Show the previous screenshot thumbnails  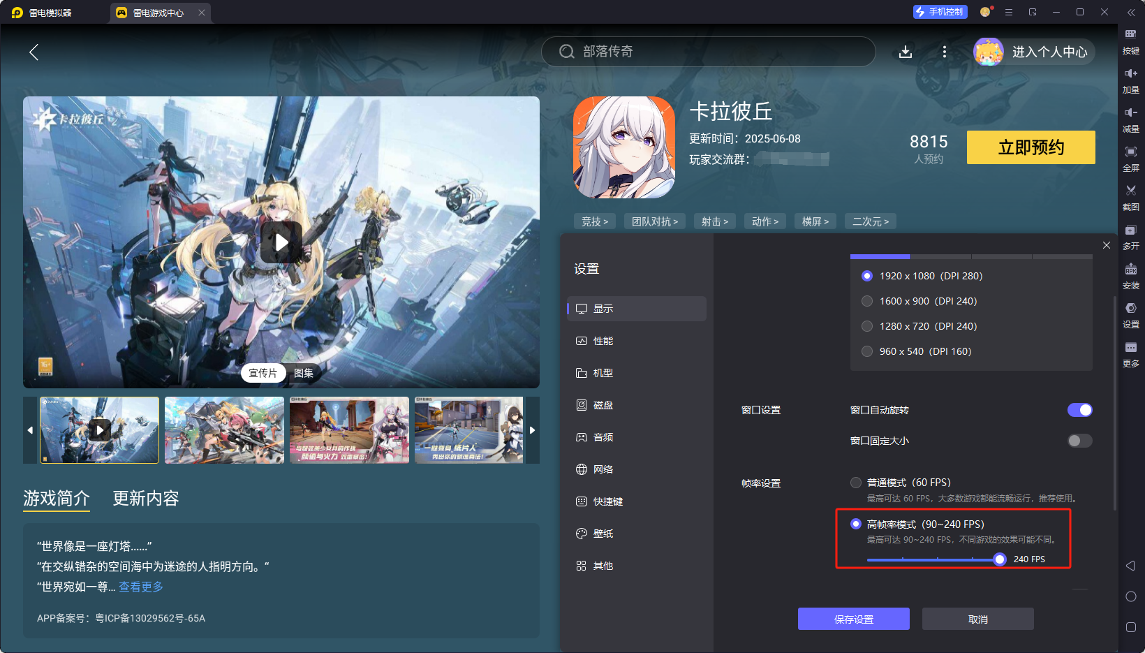pos(30,430)
